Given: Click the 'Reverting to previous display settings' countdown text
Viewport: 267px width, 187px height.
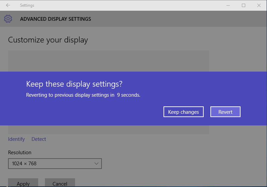Looking at the screenshot, I should coord(83,95).
